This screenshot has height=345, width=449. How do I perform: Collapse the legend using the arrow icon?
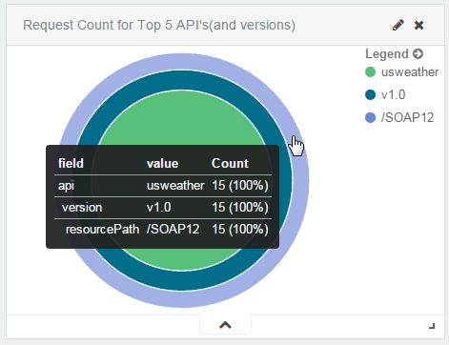point(418,53)
